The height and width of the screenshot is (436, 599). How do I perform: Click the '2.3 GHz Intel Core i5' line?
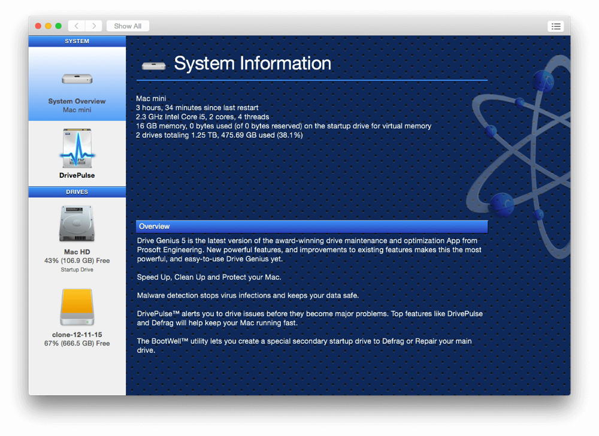click(202, 117)
